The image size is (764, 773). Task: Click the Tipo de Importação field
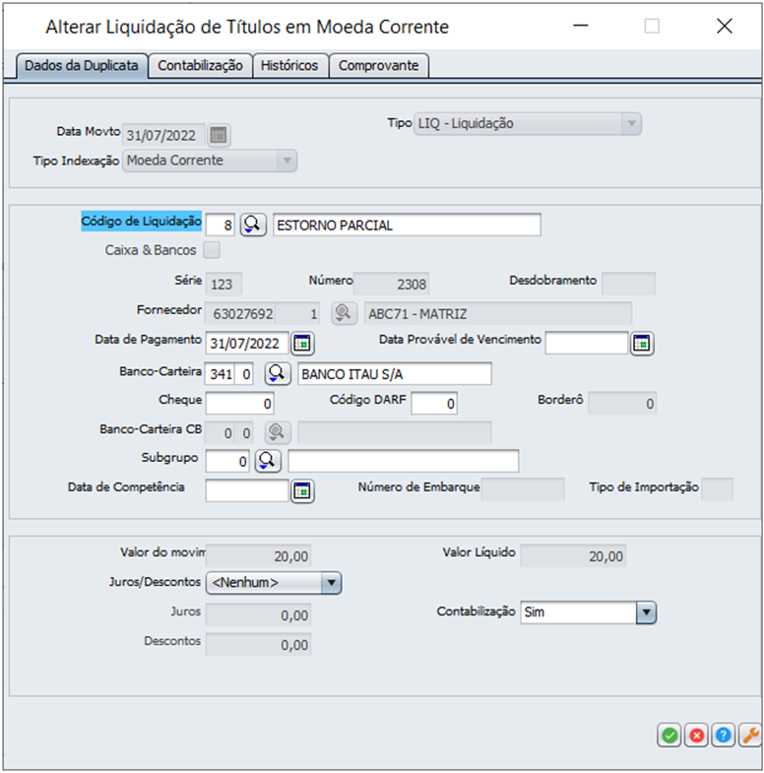(717, 489)
